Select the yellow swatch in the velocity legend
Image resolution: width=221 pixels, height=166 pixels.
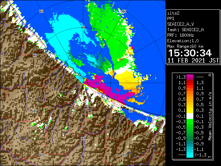pyautogui.click(x=190, y=110)
